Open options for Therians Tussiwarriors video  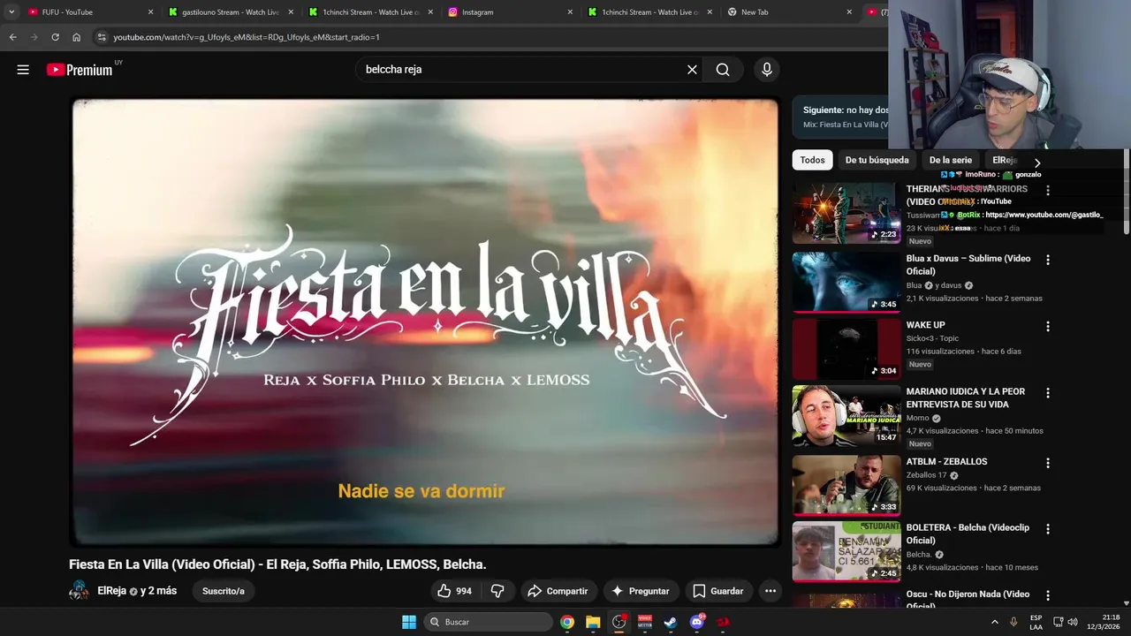point(1048,190)
